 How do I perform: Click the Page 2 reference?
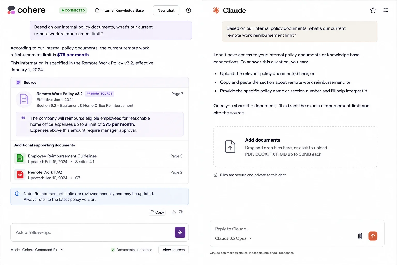pyautogui.click(x=176, y=172)
